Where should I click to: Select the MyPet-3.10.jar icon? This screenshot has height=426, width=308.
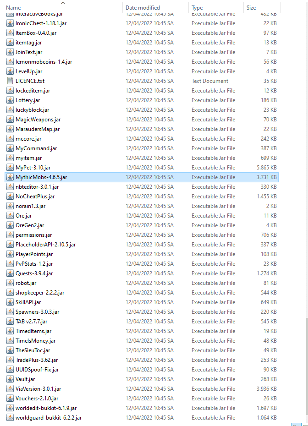pos(10,168)
